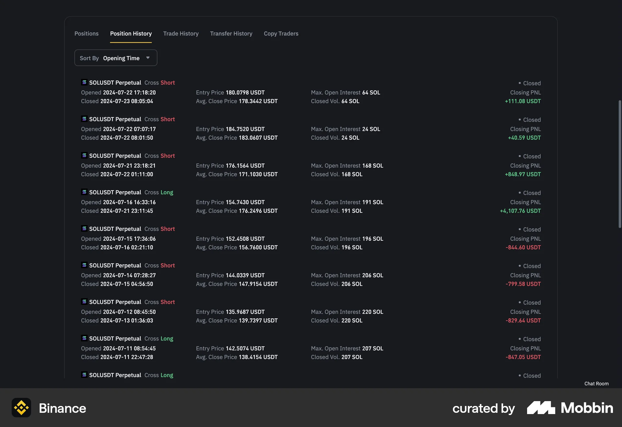Click the share icon beside the first SOLUSDT Short position
This screenshot has height=427, width=622.
point(84,82)
